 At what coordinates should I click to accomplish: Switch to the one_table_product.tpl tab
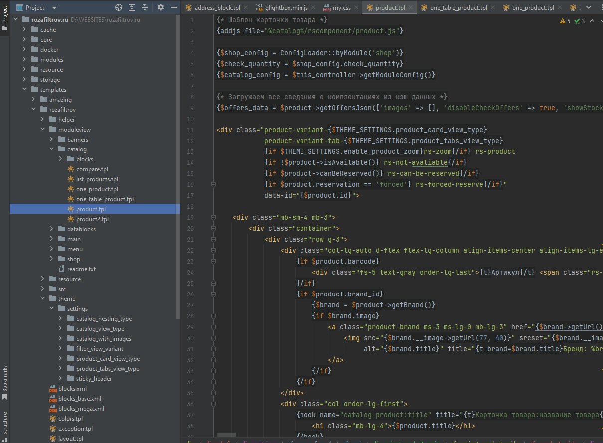458,8
